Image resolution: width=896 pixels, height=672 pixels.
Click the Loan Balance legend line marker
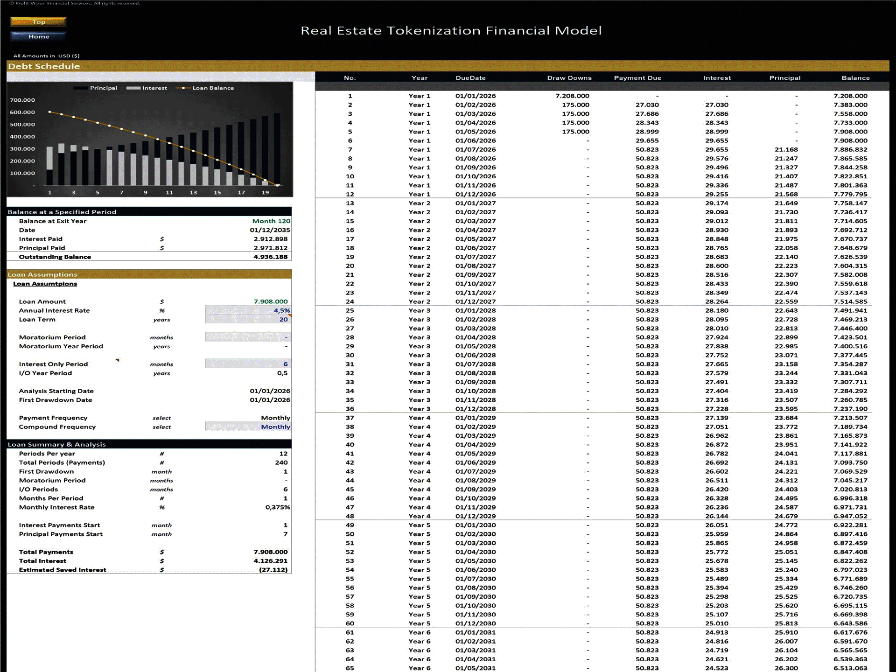click(x=183, y=88)
